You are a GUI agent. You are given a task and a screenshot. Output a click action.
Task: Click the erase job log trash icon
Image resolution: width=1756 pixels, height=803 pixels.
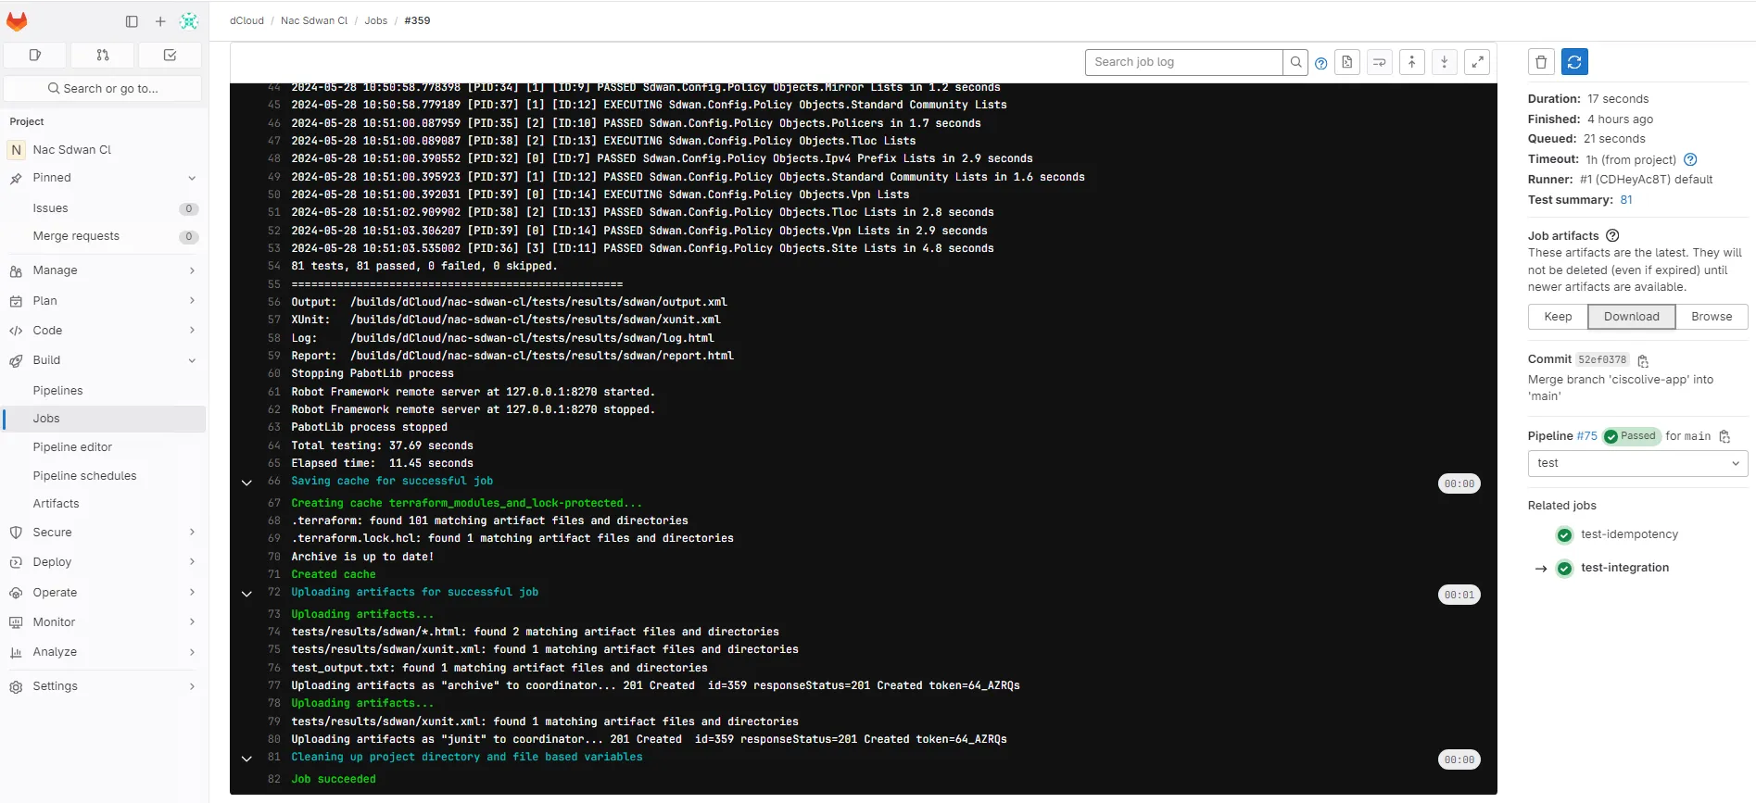pyautogui.click(x=1541, y=62)
